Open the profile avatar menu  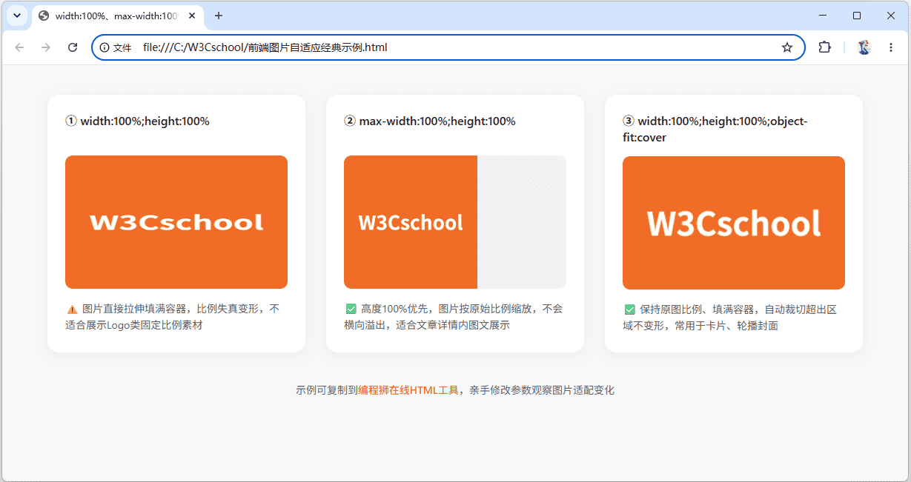864,47
